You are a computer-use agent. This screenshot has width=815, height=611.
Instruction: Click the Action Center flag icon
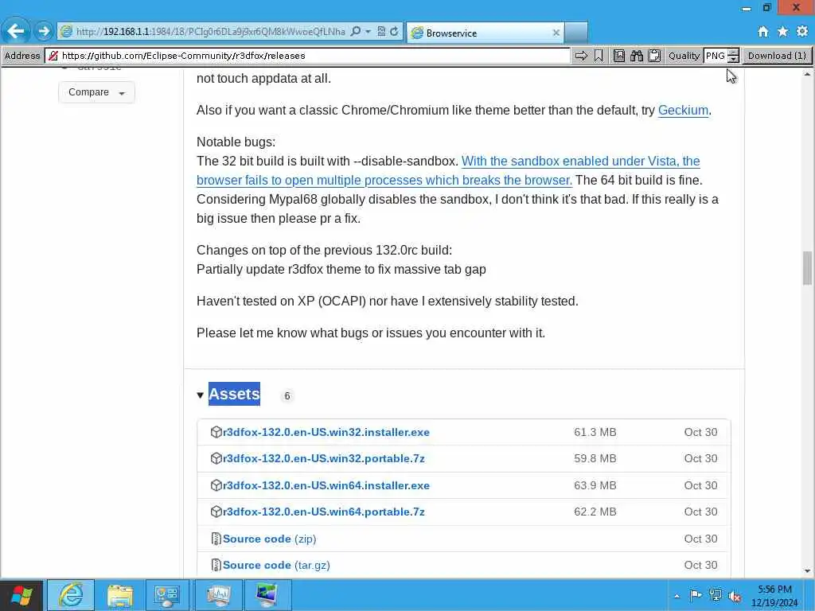(x=696, y=595)
